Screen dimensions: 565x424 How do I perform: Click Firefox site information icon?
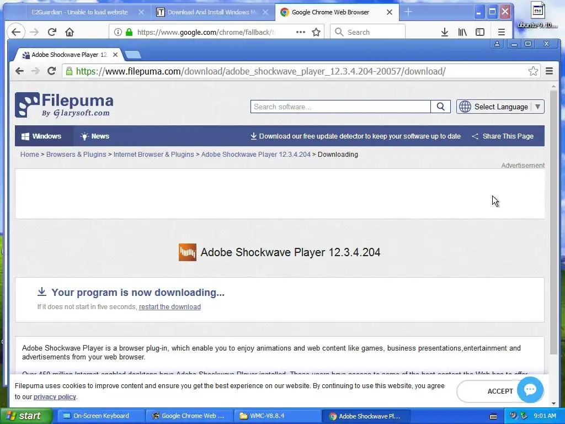pos(118,32)
